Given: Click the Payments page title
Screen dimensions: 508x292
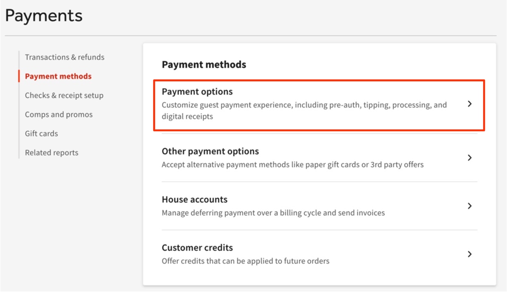Looking at the screenshot, I should click(44, 16).
